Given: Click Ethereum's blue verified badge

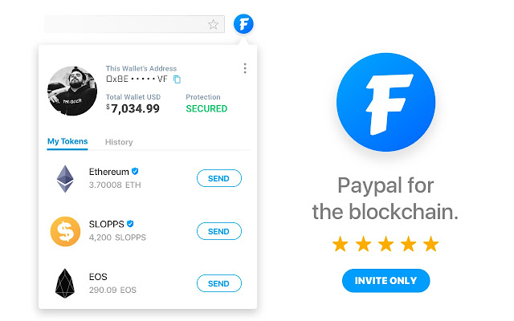Looking at the screenshot, I should click(x=135, y=172).
